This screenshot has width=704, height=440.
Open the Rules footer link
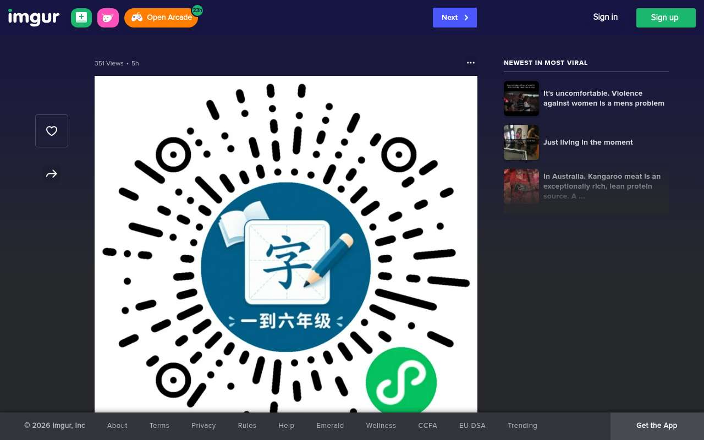coord(247,426)
